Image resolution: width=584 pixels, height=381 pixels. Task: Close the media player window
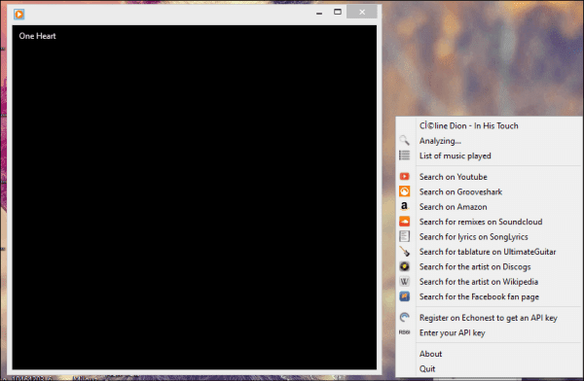pos(362,12)
